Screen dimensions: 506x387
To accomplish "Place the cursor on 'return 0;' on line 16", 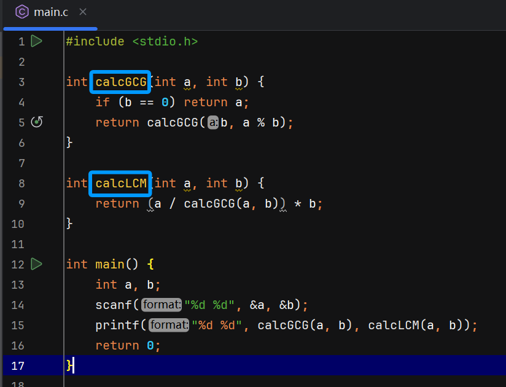I will (127, 345).
